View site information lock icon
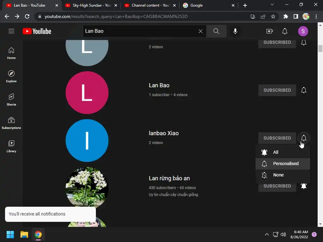 point(40,16)
